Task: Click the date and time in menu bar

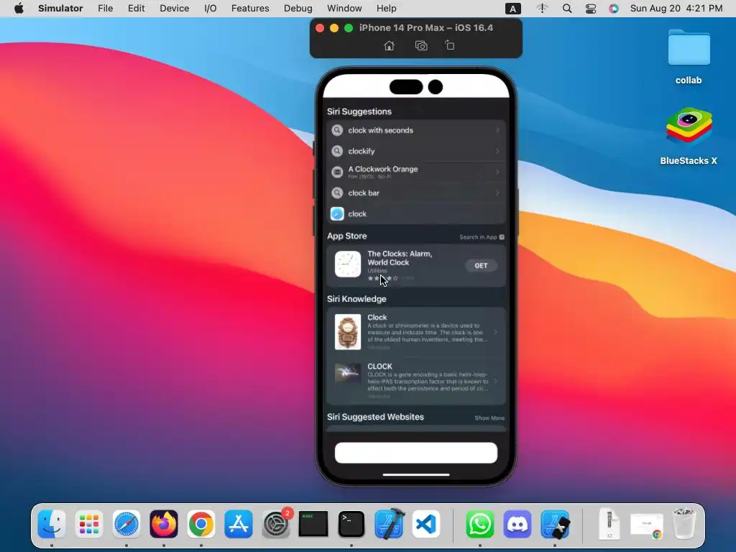Action: 676,9
